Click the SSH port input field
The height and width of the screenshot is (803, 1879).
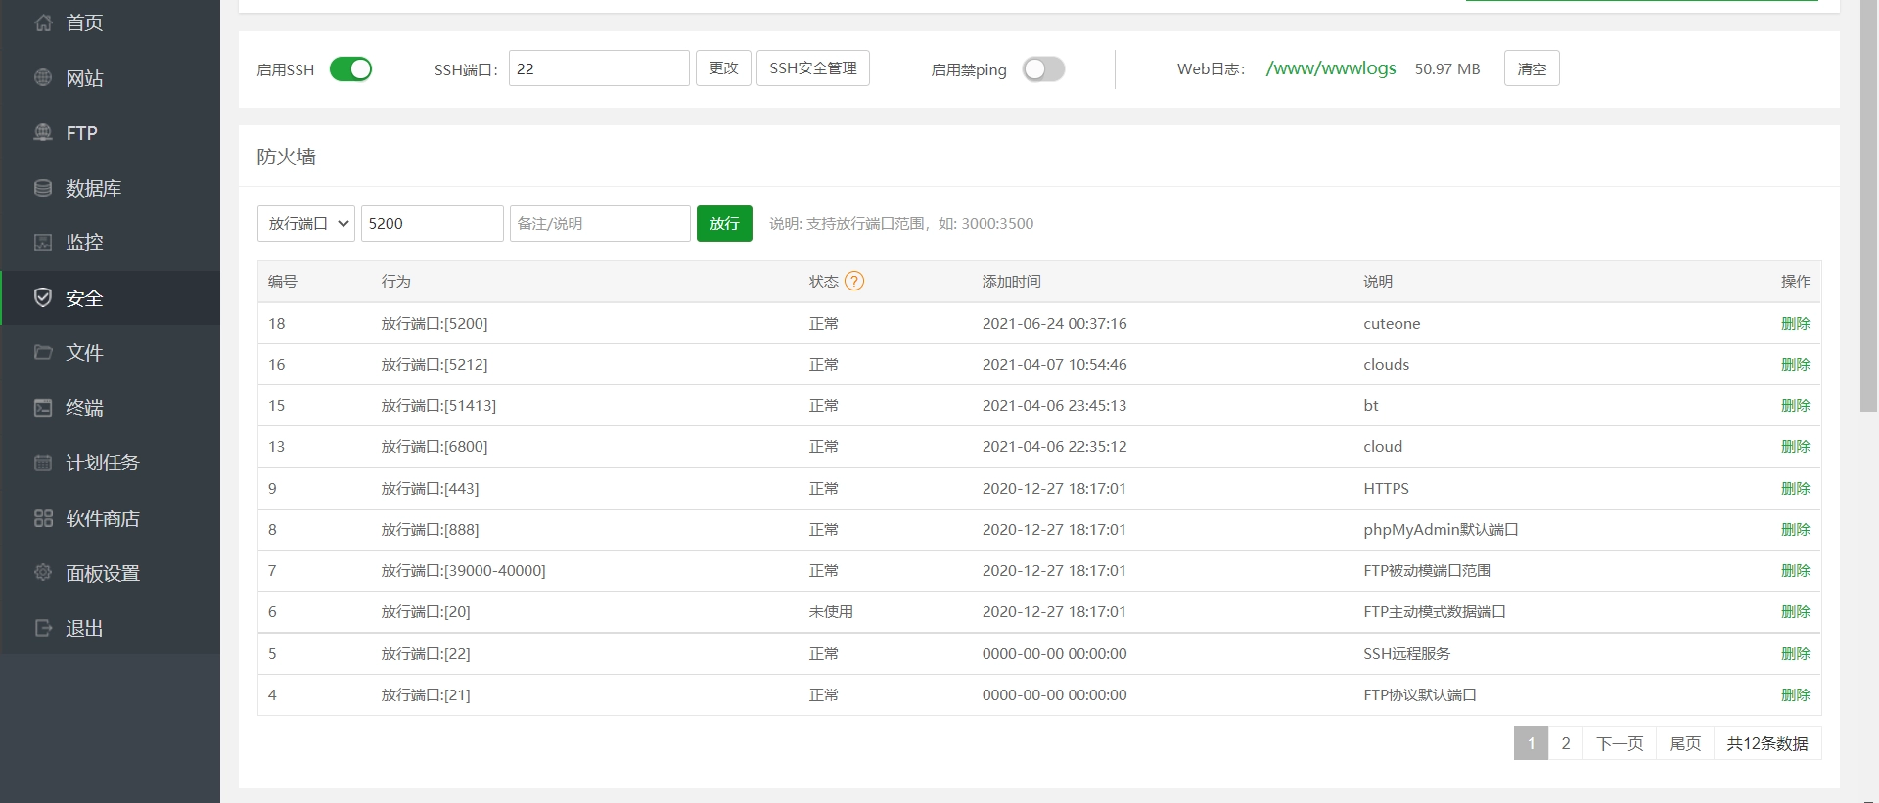[599, 68]
